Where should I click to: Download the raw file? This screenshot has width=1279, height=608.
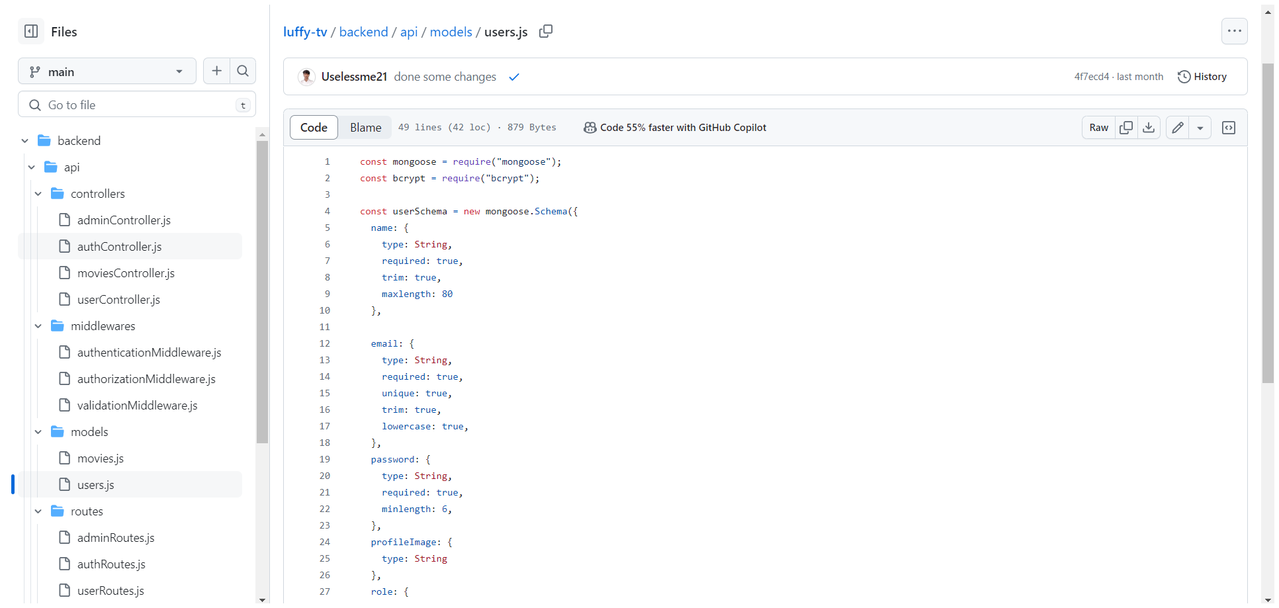1149,128
